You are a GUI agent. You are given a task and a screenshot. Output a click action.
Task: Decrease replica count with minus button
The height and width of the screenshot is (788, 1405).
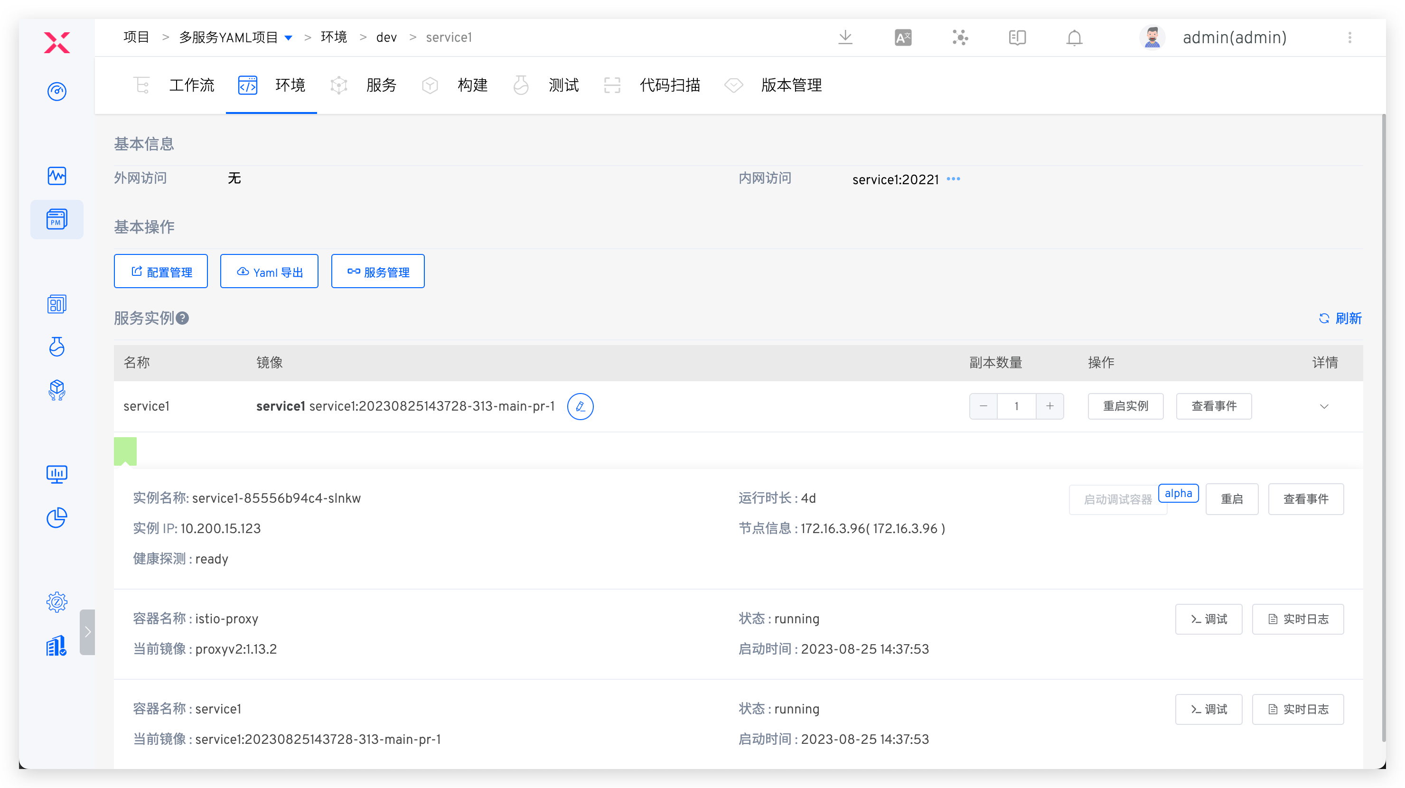983,406
